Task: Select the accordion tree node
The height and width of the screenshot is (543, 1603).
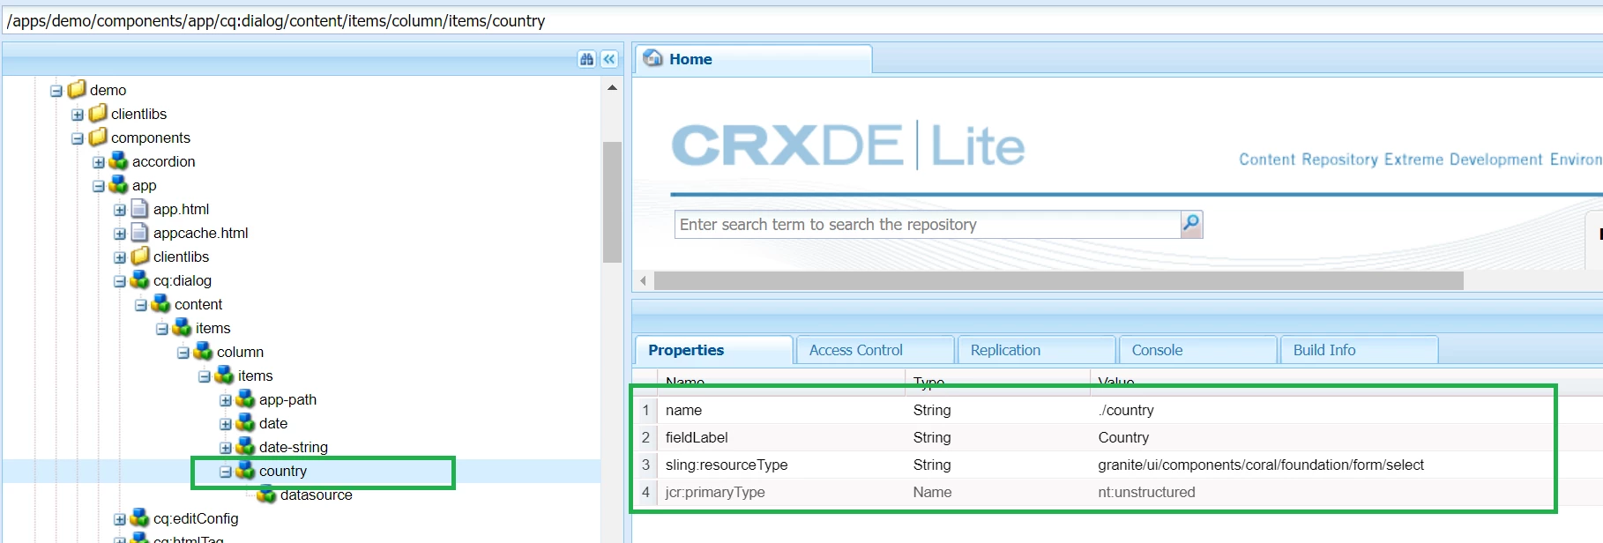Action: [164, 161]
